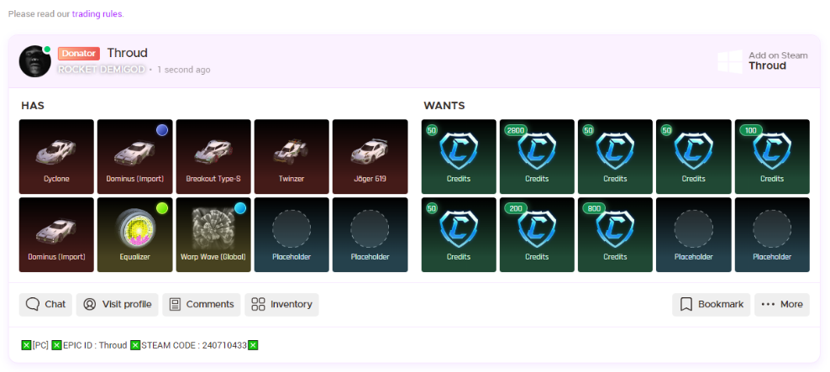Open the Comments section
The width and height of the screenshot is (830, 372).
click(201, 304)
